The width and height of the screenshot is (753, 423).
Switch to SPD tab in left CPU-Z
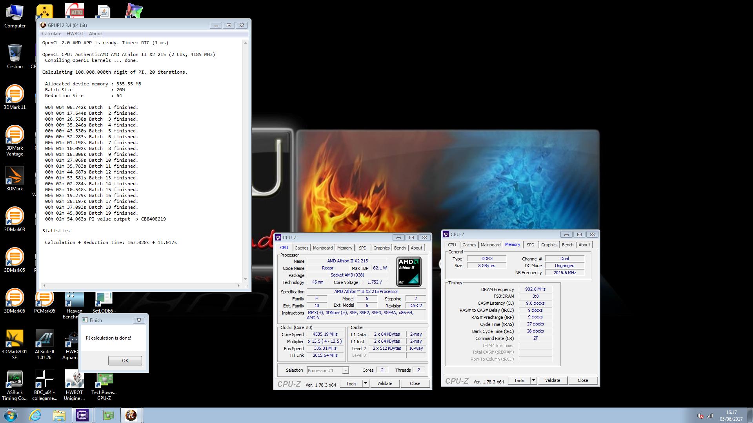(362, 248)
